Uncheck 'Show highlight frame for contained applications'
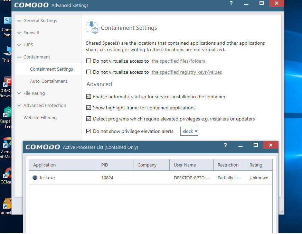This screenshot has width=302, height=234. tap(89, 108)
